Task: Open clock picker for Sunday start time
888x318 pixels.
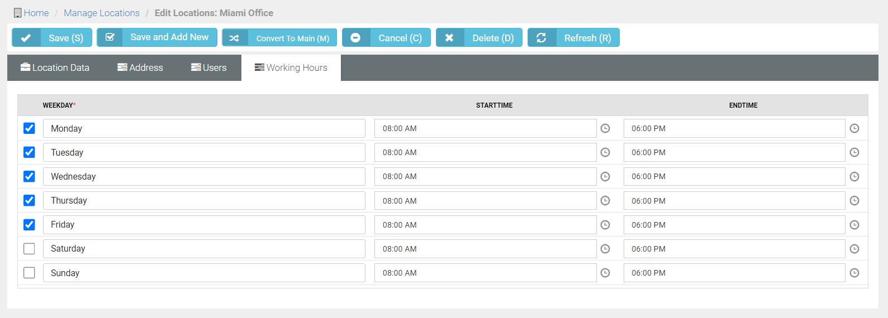Action: tap(605, 273)
